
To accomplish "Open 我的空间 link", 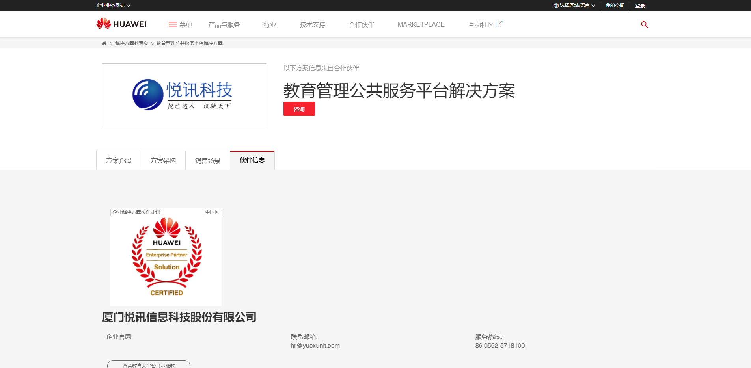I will (x=615, y=6).
